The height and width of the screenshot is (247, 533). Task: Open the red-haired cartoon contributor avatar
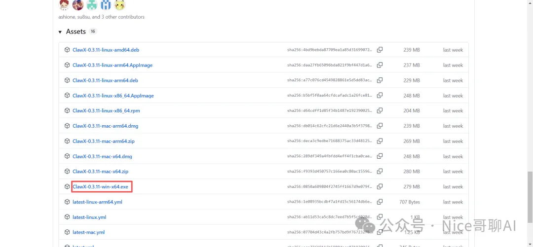[64, 4]
